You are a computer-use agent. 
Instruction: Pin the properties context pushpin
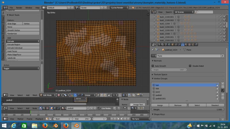153,50
